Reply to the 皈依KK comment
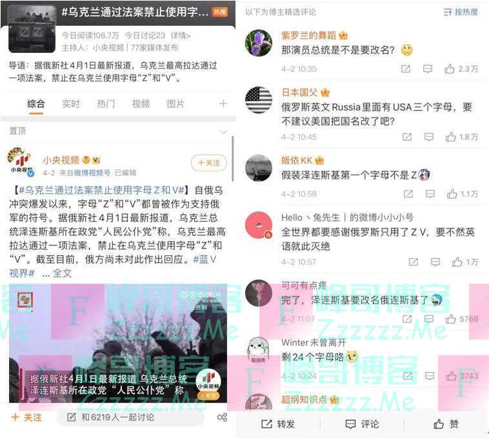 click(430, 194)
